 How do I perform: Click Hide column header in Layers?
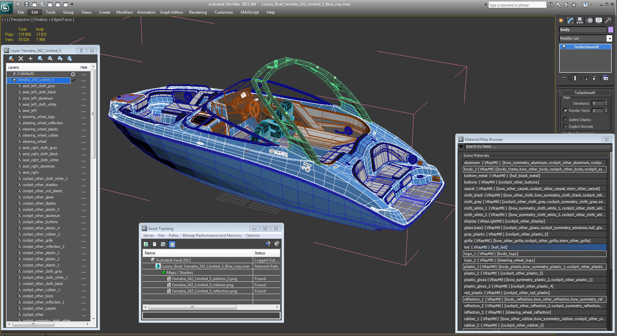click(x=84, y=67)
